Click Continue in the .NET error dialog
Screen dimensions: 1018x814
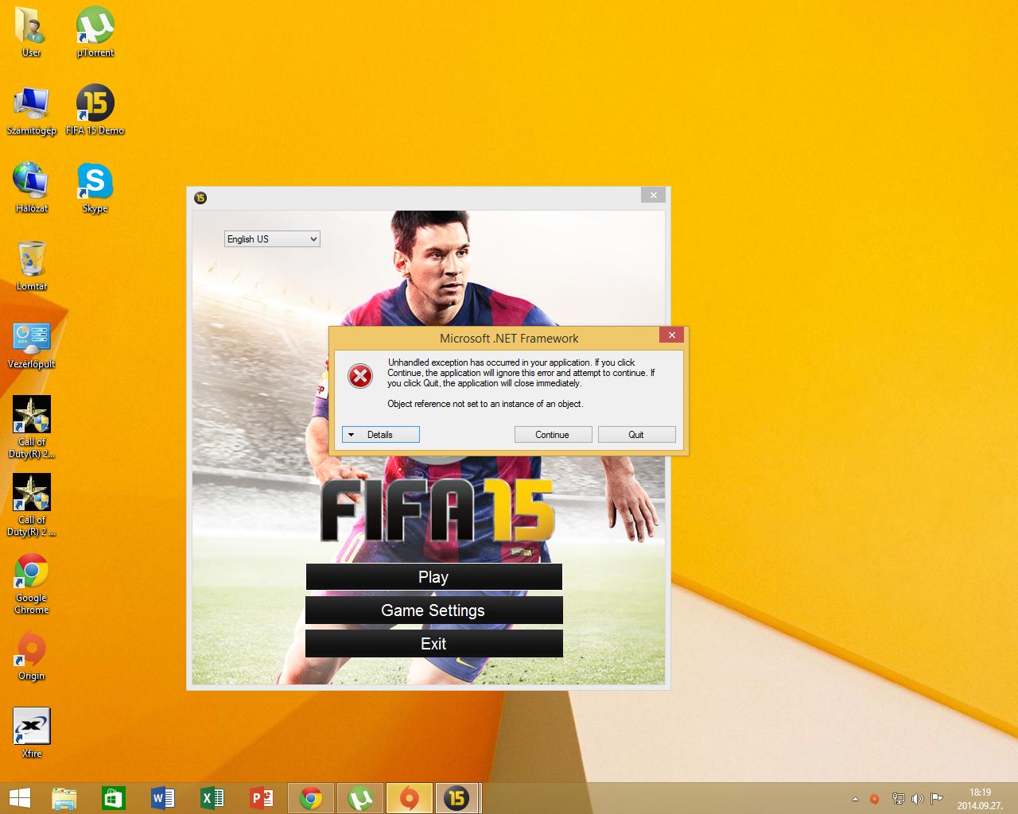tap(553, 434)
